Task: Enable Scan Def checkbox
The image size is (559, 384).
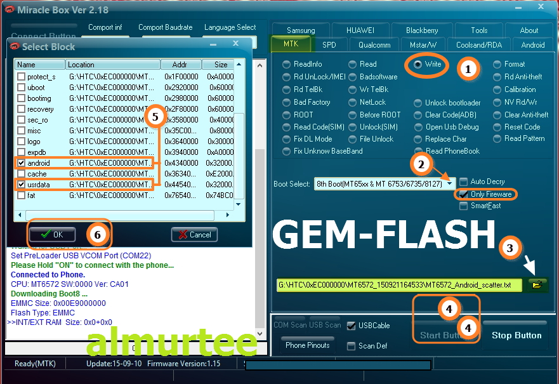Action: (351, 346)
